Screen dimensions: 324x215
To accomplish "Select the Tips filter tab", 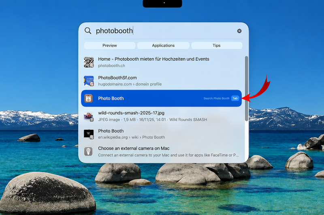I will click(217, 46).
